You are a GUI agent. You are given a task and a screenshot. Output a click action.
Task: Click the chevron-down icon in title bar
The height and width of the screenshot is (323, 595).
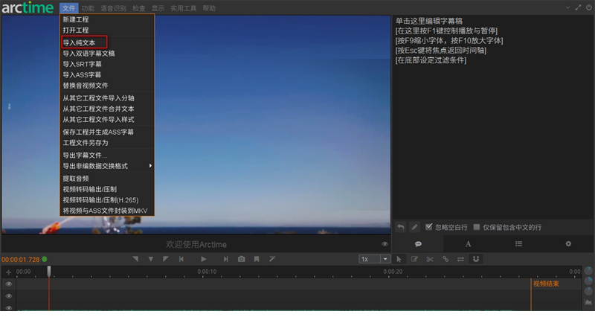[x=567, y=7]
